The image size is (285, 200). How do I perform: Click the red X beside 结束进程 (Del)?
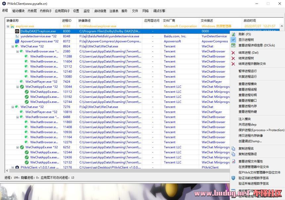point(233,53)
